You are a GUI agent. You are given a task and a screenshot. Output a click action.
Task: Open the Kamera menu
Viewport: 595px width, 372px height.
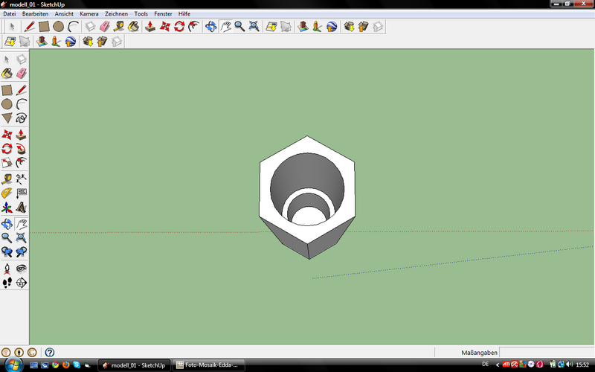pos(89,14)
